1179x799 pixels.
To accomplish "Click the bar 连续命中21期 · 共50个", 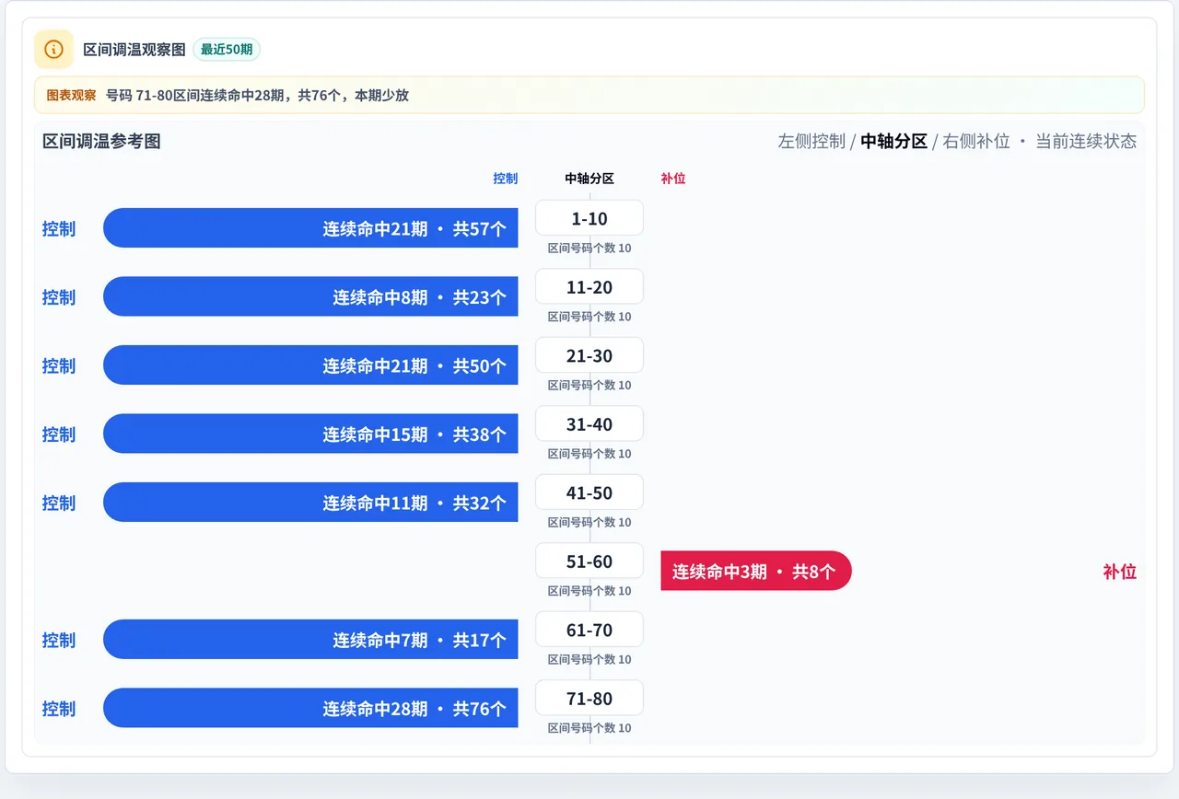I will pyautogui.click(x=310, y=365).
